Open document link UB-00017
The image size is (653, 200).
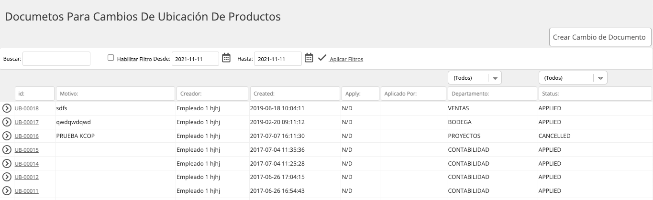(27, 122)
